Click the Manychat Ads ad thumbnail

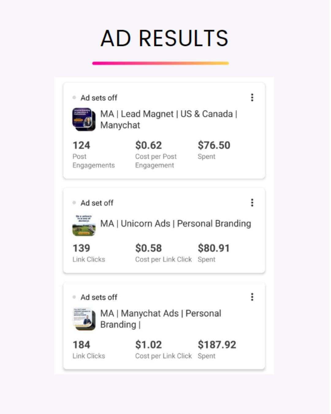pos(84,319)
